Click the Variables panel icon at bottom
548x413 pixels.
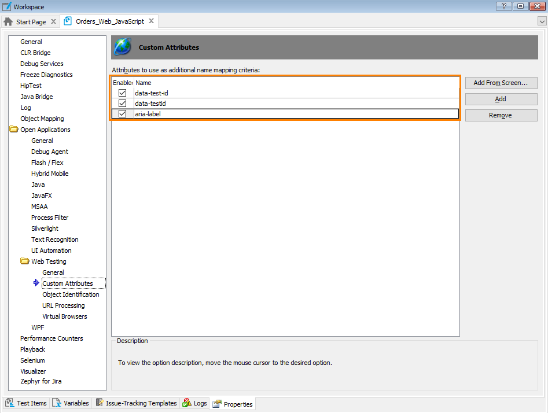[x=56, y=403]
